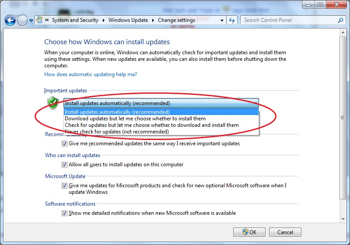Toggle 'Allow all users to install updates'
Viewport: 350px width, 245px height.
tap(64, 164)
